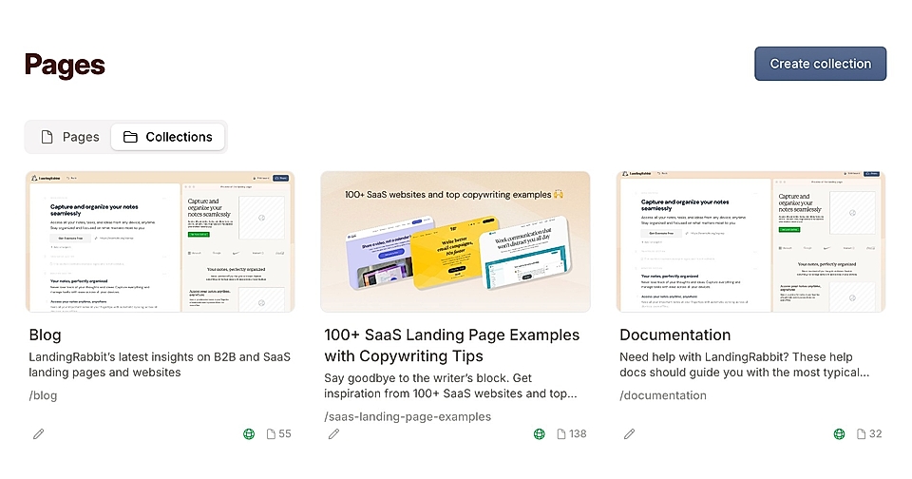Open the Documentation collection thumbnail
Viewport: 912px width, 479px height.
click(750, 241)
